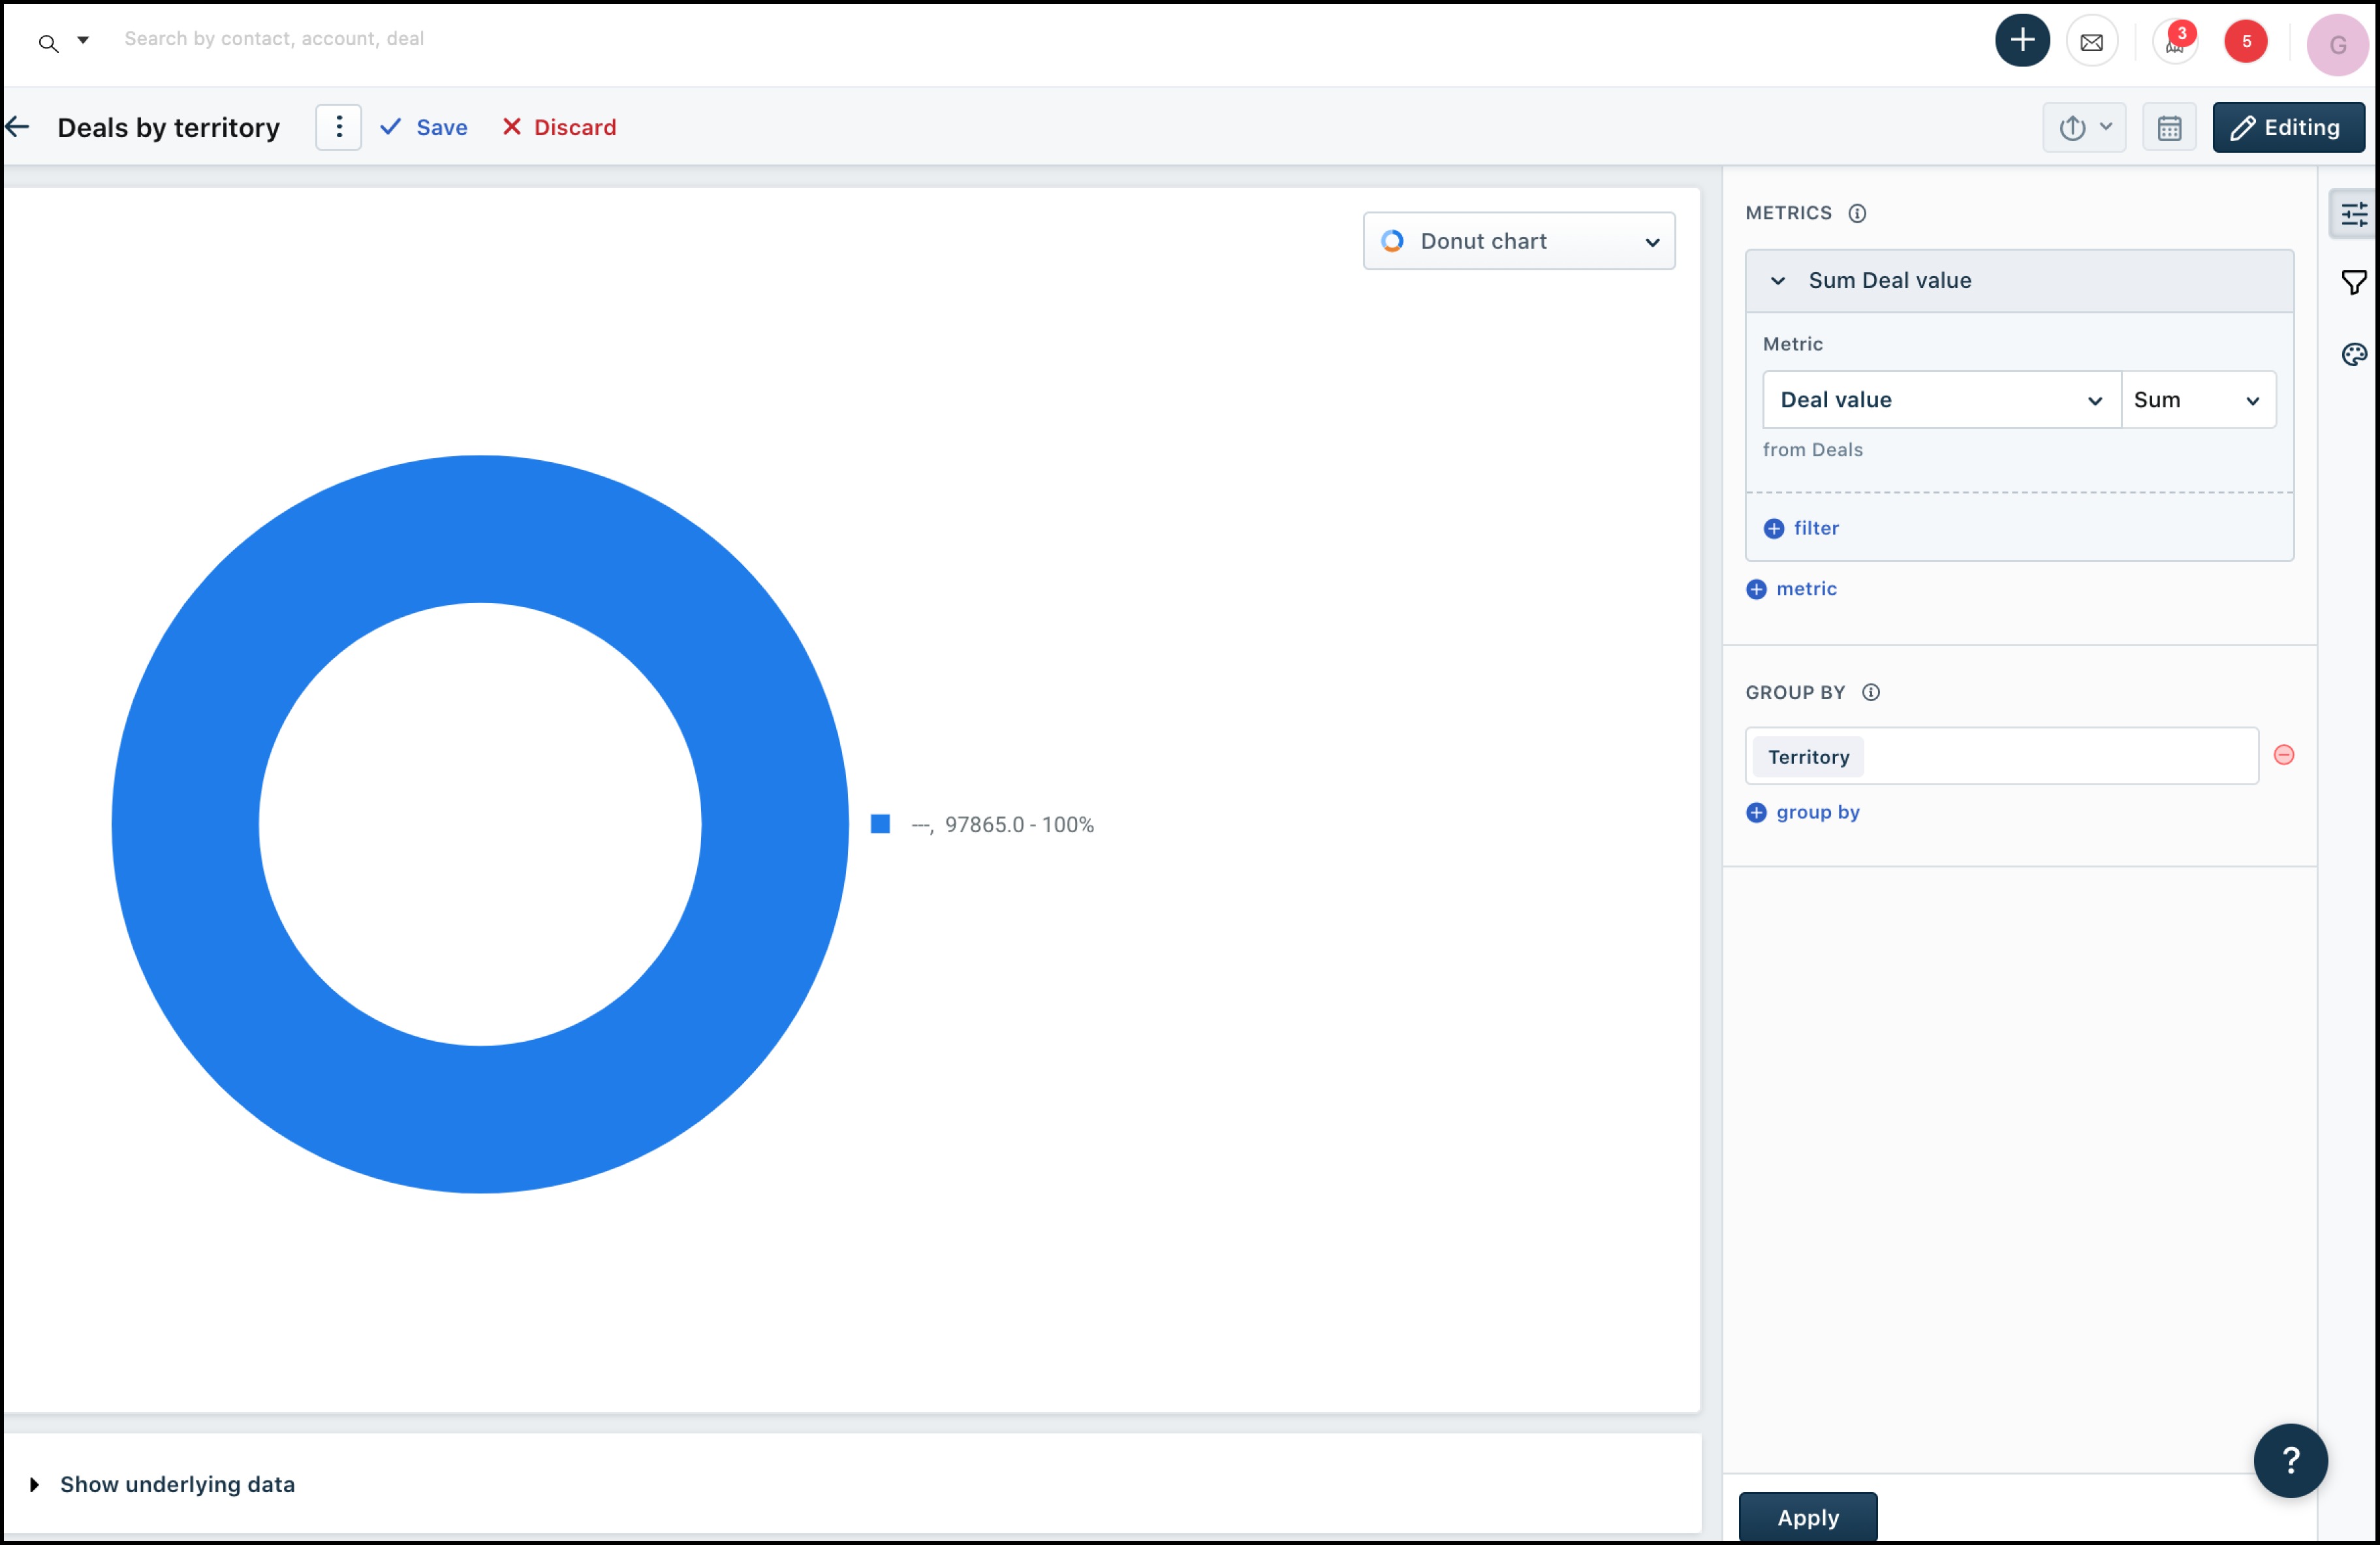Click the search input field
2380x1545 pixels.
pyautogui.click(x=274, y=39)
